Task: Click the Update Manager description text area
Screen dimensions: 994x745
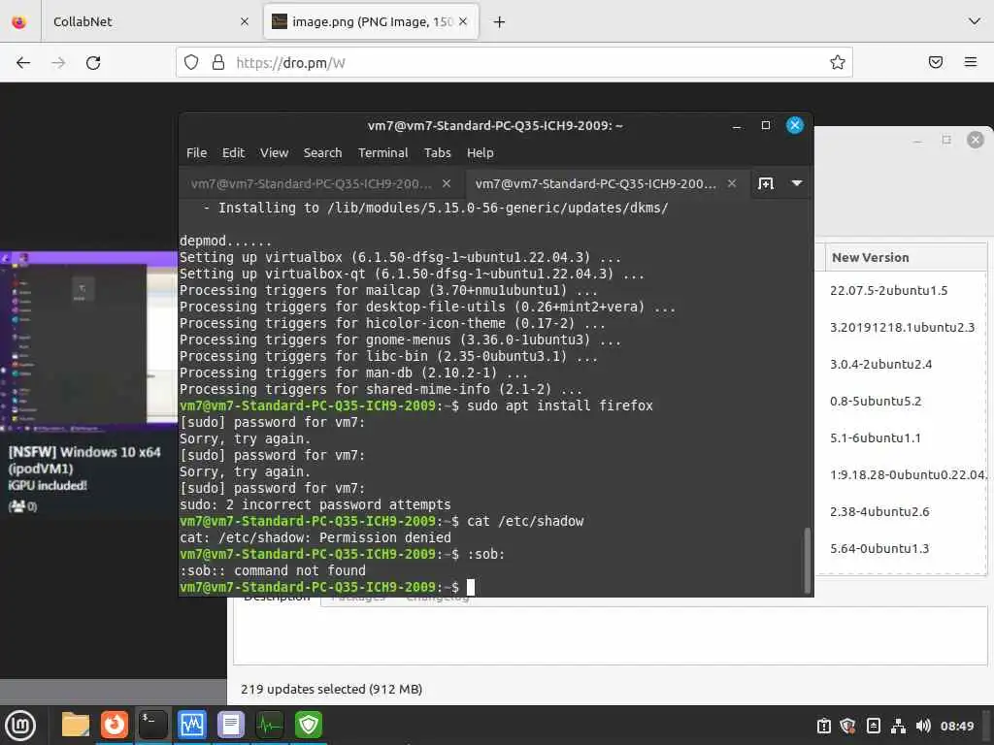Action: point(610,635)
